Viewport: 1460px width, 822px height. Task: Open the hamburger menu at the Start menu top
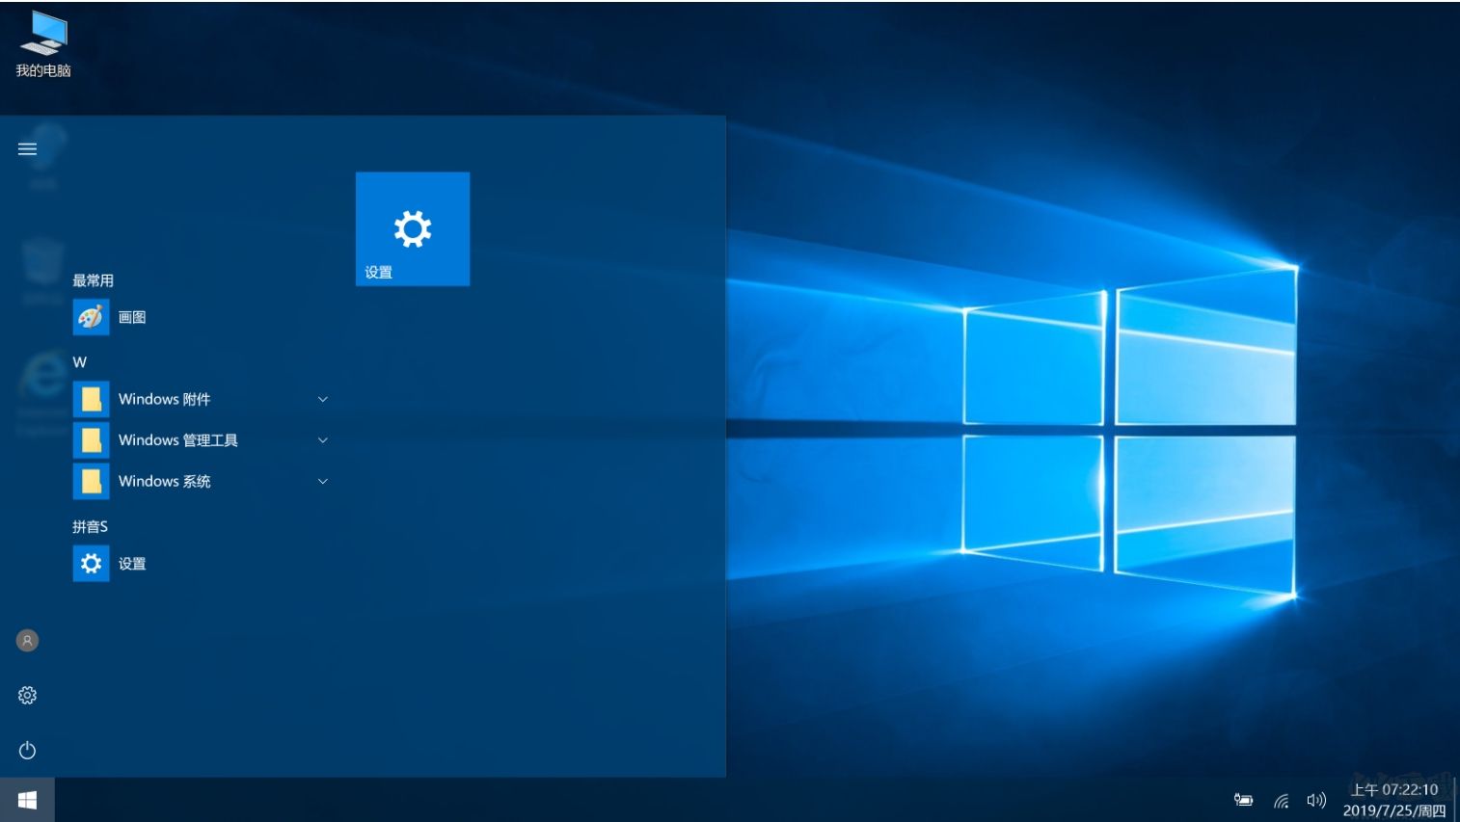[x=27, y=148]
